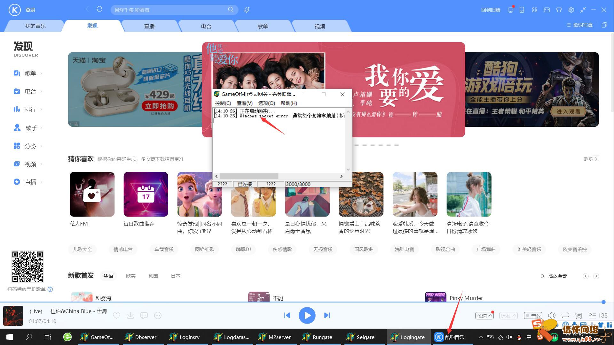Screen dimensions: 614x345
Task: Open the 控制(C) menu in GameOfMir window
Action: tap(223, 103)
